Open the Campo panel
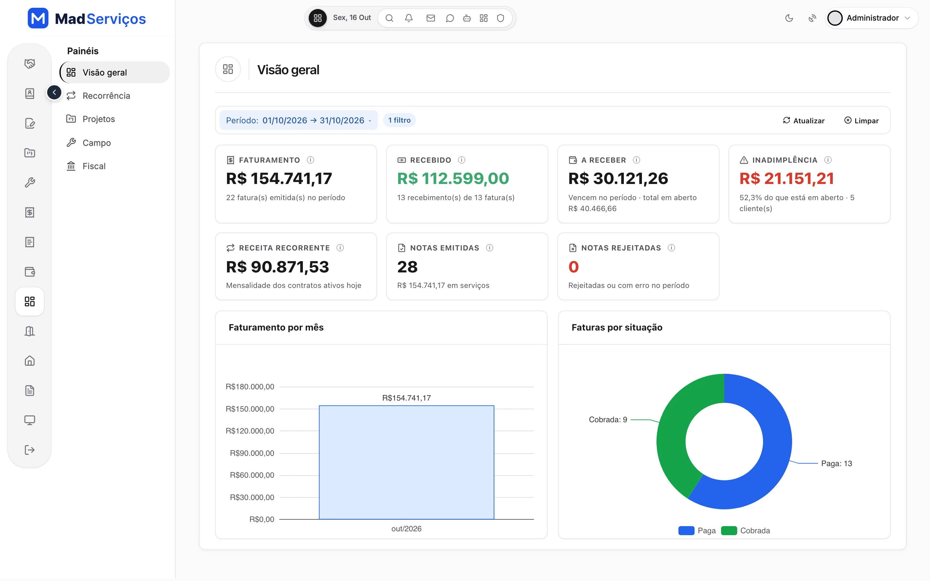 pos(115,143)
